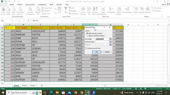Add a new sheet with plus icon
170x95 pixels.
coord(42,85)
